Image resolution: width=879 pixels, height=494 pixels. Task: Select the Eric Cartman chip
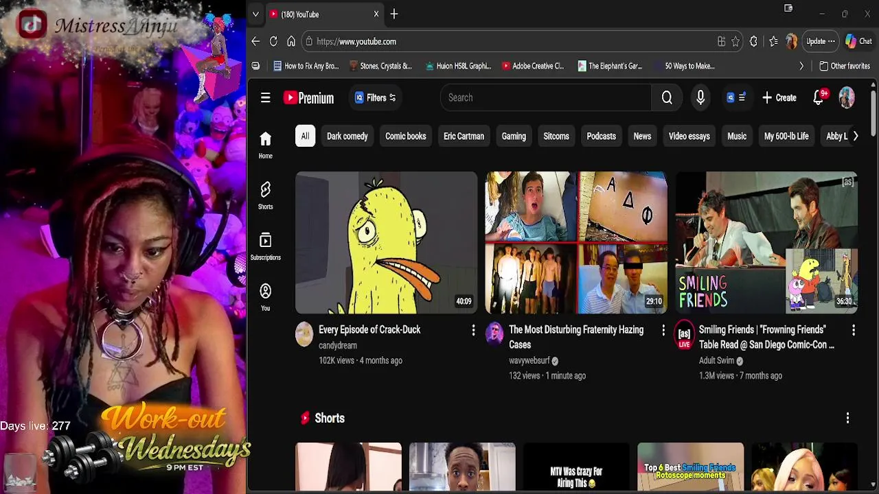click(464, 136)
